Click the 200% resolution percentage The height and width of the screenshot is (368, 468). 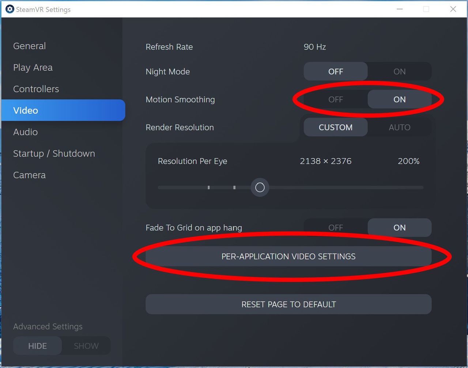(x=409, y=161)
